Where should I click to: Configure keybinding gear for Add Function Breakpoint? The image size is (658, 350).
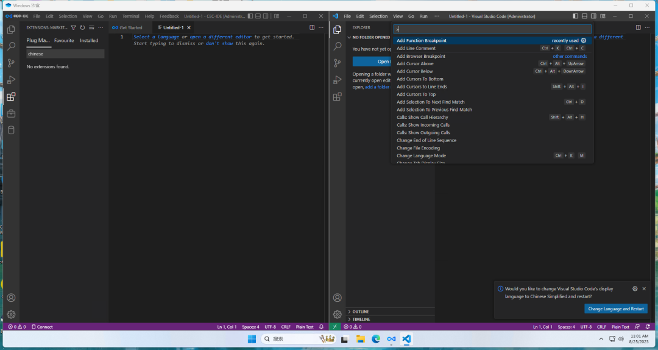click(x=583, y=40)
